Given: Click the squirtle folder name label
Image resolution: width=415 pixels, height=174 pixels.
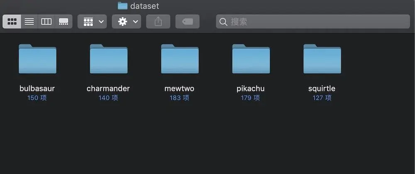Looking at the screenshot, I should click(x=322, y=89).
